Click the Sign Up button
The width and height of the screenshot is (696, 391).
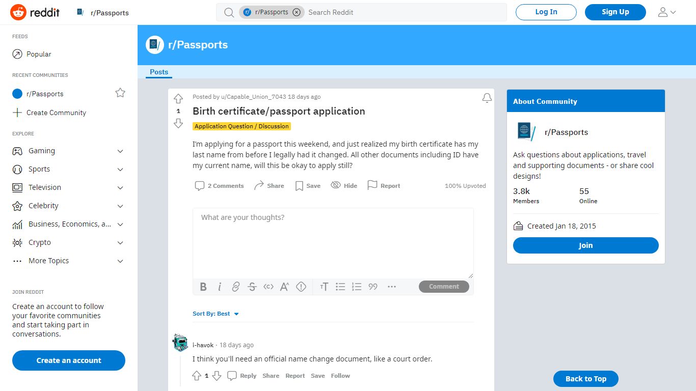point(615,12)
